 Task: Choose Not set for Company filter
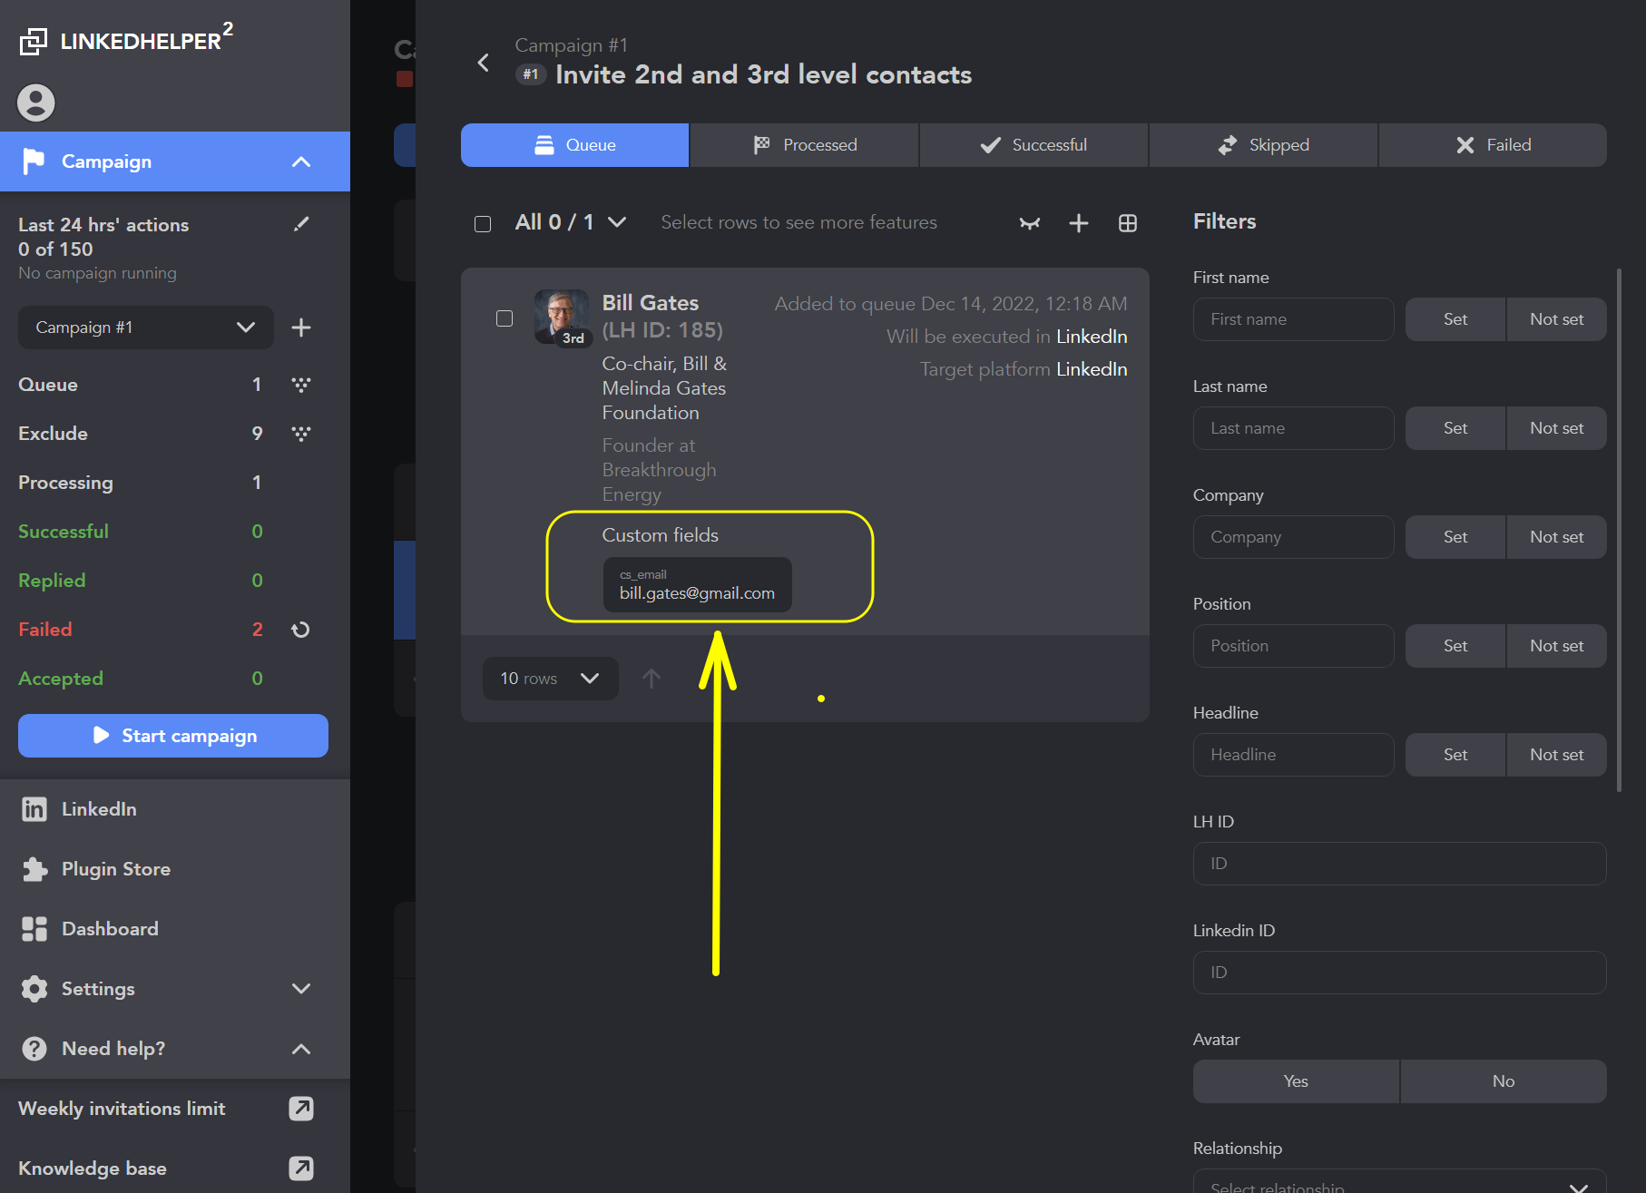[x=1557, y=537]
